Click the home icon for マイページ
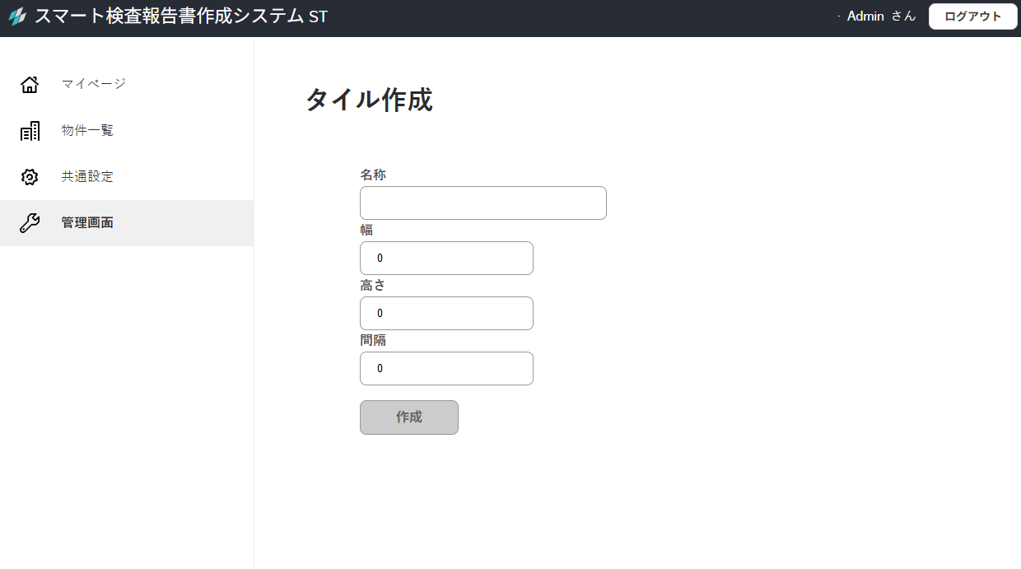Screen dimensions: 1021x569 (x=30, y=84)
